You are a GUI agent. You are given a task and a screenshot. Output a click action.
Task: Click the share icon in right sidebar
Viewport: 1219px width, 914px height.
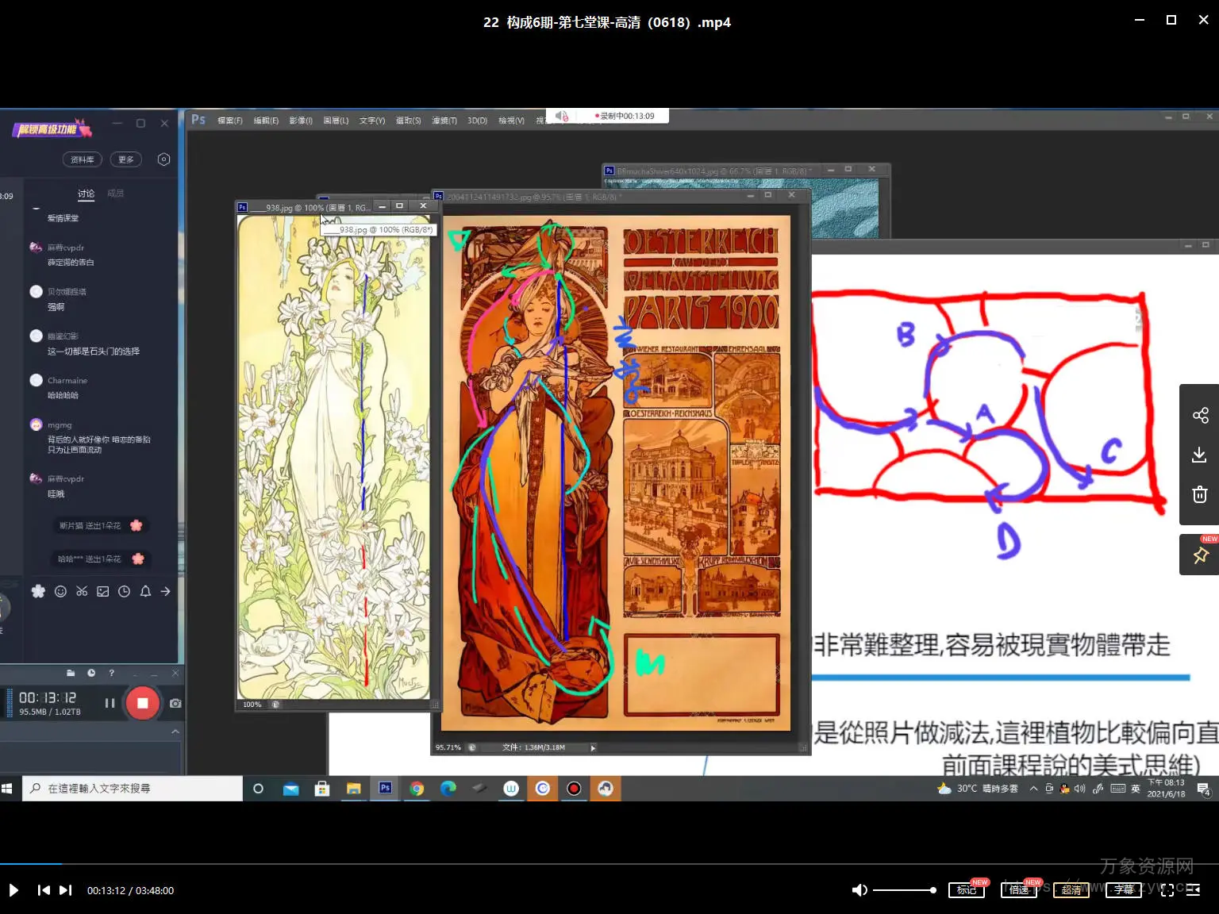(x=1200, y=415)
